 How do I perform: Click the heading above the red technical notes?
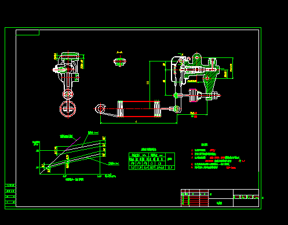[x=205, y=145]
